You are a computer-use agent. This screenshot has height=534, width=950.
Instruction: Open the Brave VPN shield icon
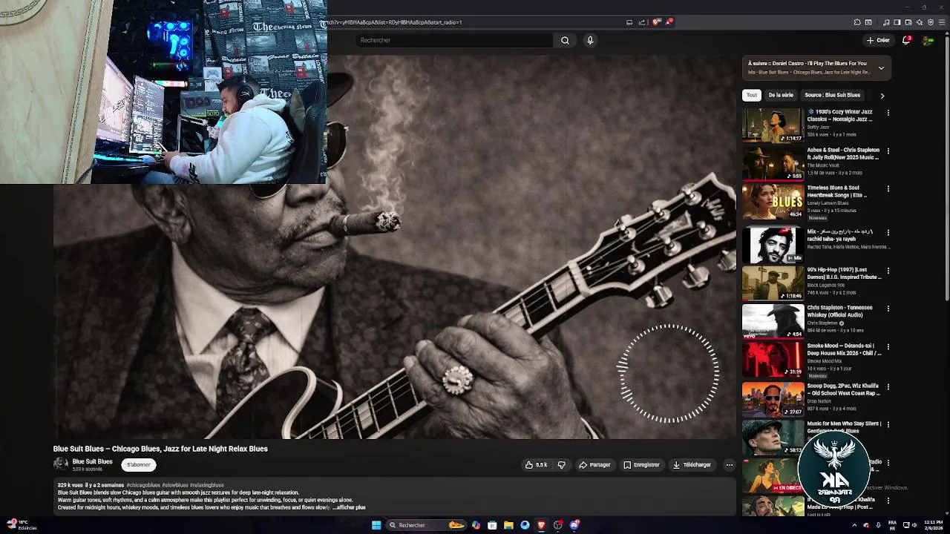point(931,22)
